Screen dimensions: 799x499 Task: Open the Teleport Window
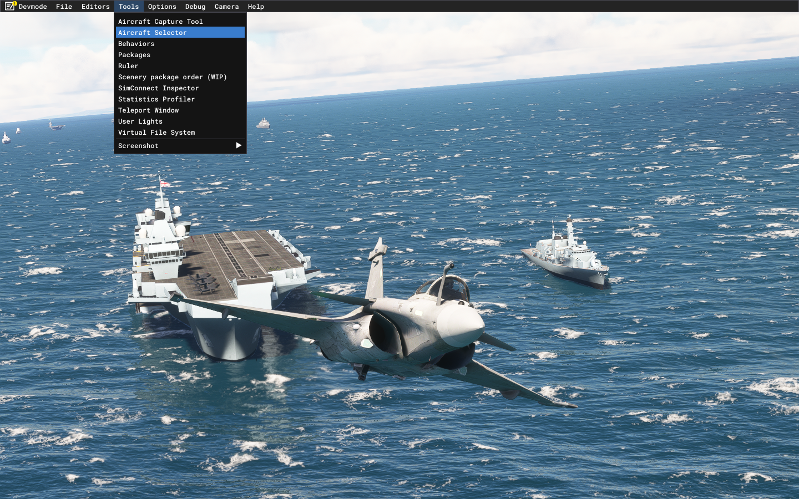pos(180,110)
